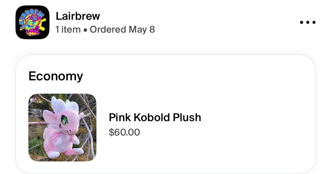Open the Lairbrew order overflow menu

[308, 22]
